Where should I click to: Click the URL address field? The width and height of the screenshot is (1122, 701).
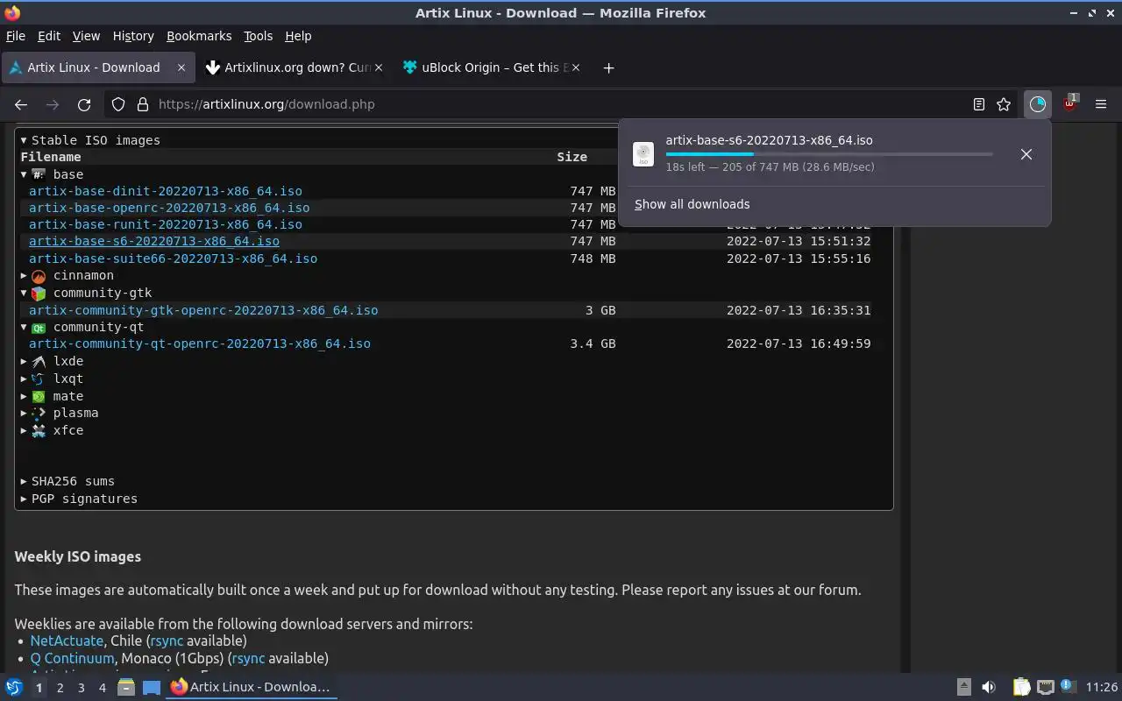(561, 104)
